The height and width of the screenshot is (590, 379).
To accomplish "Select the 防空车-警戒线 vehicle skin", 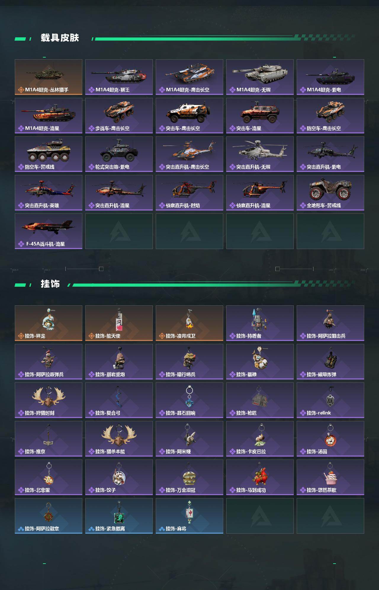I will (x=49, y=154).
